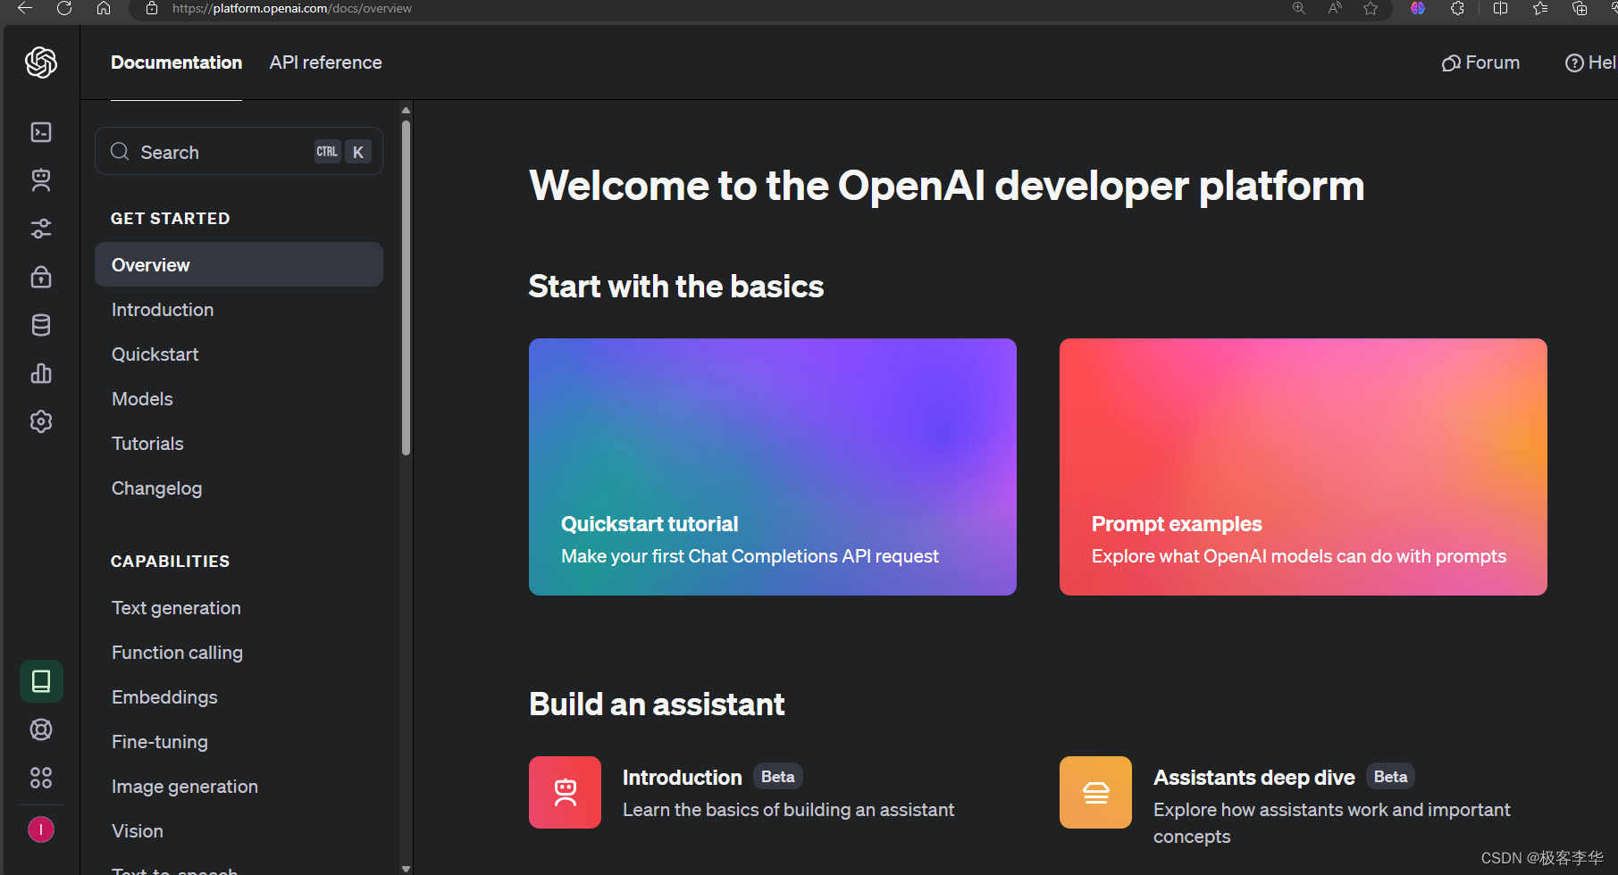Click the pink user avatar icon
1618x875 pixels.
[41, 829]
